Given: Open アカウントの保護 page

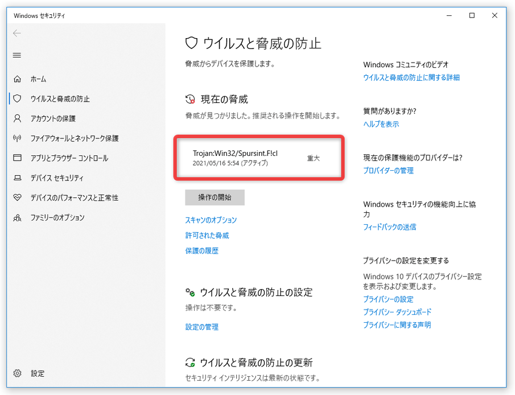Looking at the screenshot, I should pyautogui.click(x=53, y=118).
